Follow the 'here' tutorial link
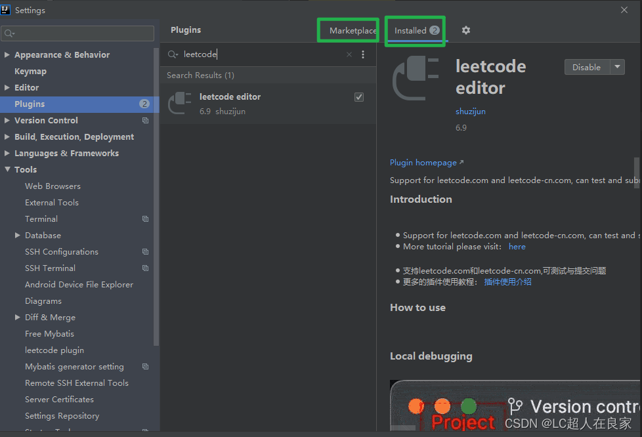This screenshot has height=437, width=642. coord(517,247)
